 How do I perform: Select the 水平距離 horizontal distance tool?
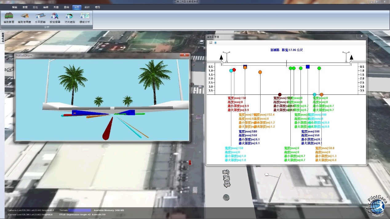point(40,18)
